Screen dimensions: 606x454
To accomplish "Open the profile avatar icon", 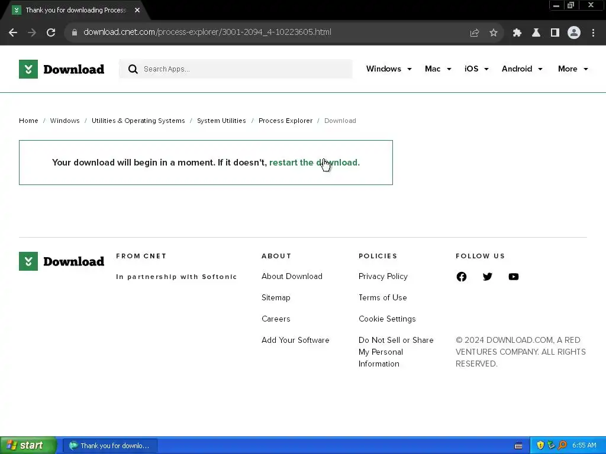I will 574,33.
